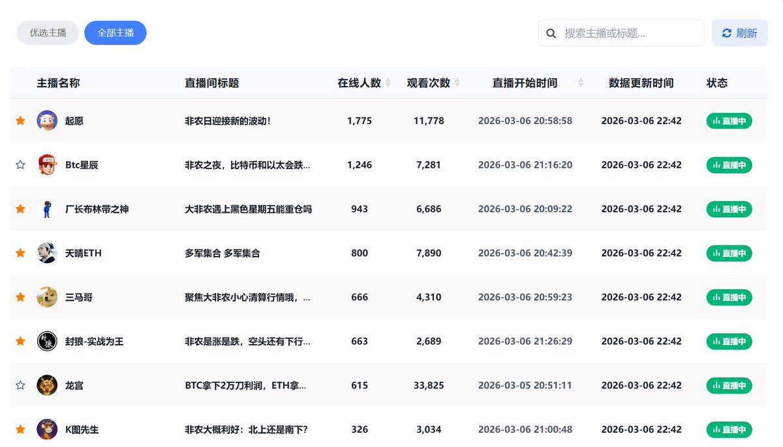783x447 pixels.
Task: Click the chart icon on 龙宫's 直播中 badge
Action: pos(716,385)
